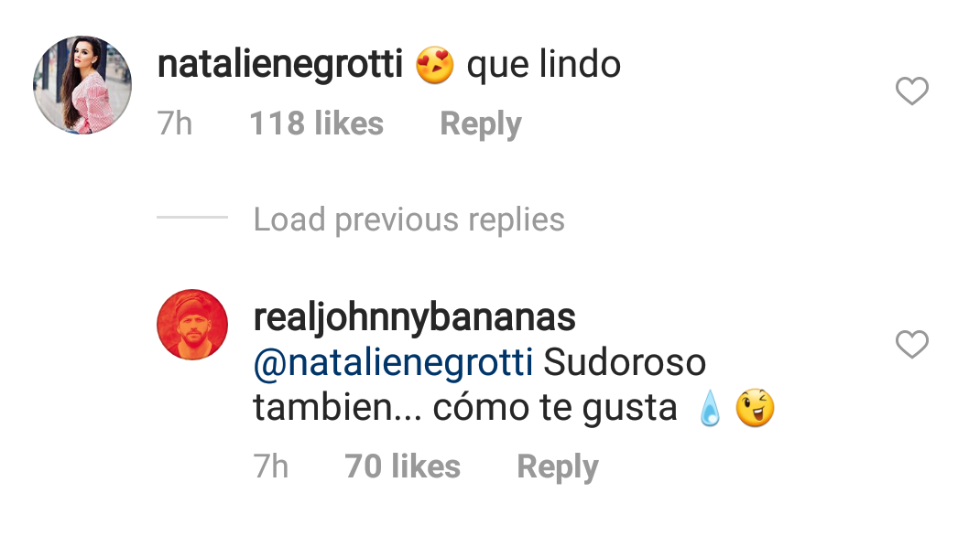Click the 7h timestamp under realjohnnybananas' reply
The width and height of the screenshot is (958, 536).
[x=271, y=466]
